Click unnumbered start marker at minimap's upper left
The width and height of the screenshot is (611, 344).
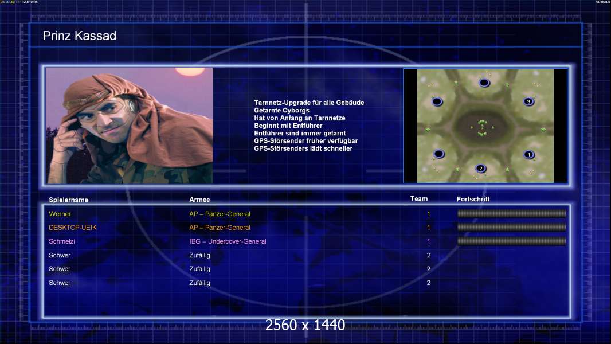pos(437,101)
